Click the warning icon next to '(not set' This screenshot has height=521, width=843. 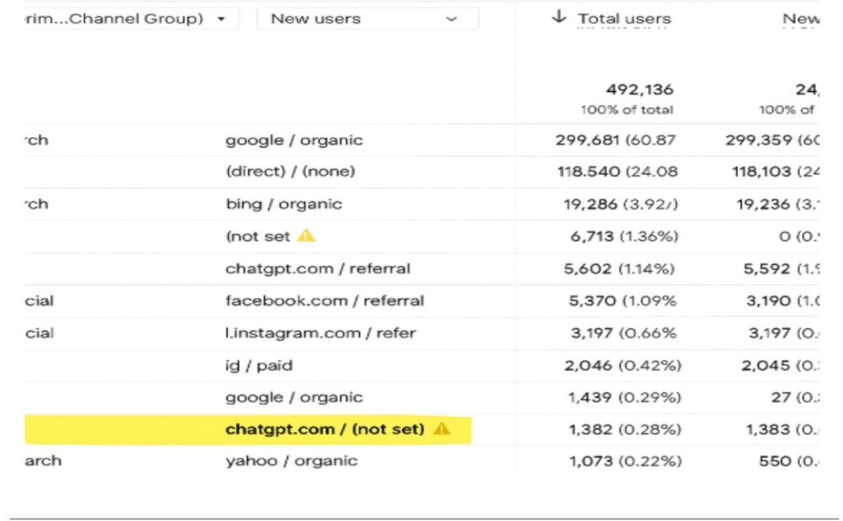click(x=306, y=236)
